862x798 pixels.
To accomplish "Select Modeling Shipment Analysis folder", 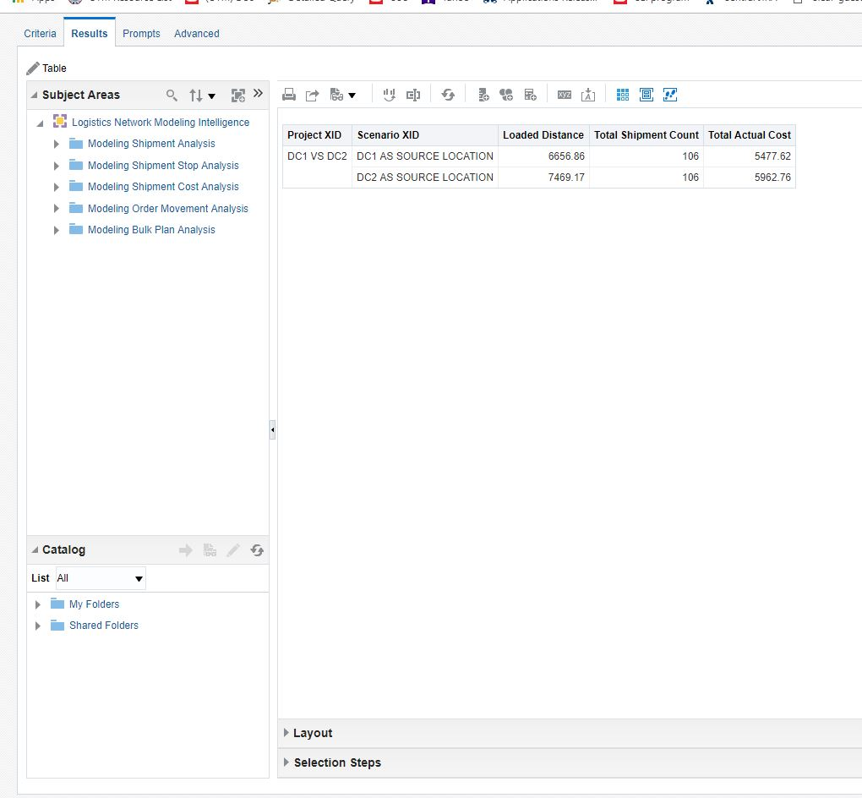I will (x=151, y=144).
